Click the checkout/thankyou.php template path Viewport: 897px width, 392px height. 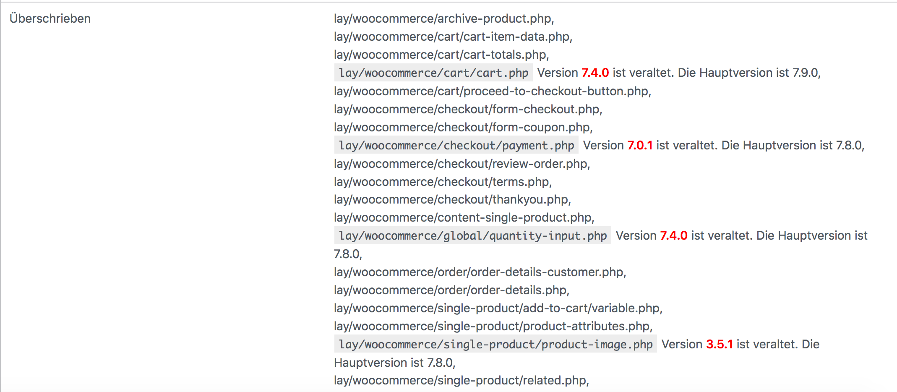coord(452,199)
